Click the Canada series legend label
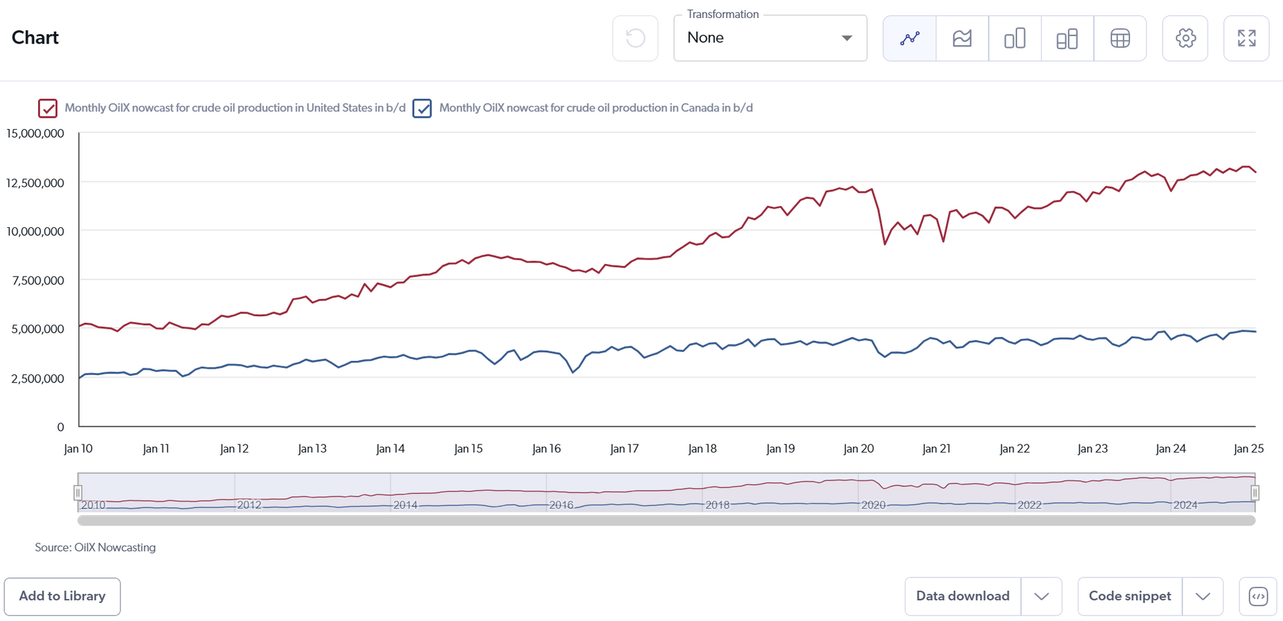Viewport: 1283px width, 621px height. point(596,108)
